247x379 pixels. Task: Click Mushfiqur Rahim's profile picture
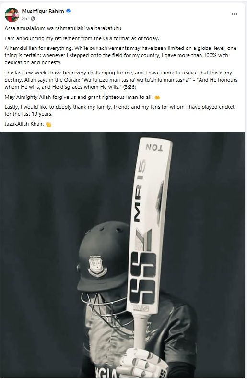click(12, 15)
